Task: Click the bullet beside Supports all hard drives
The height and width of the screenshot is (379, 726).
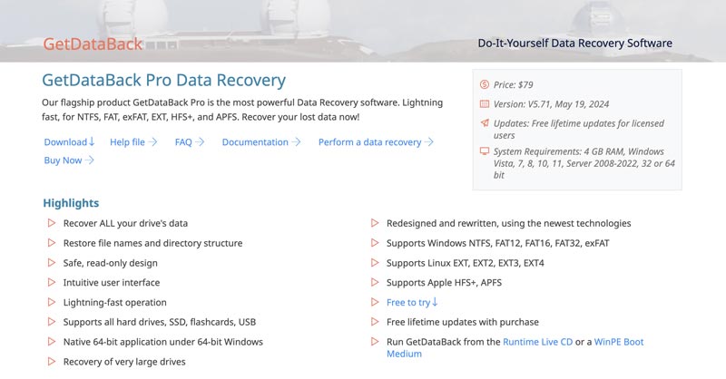Action: (52, 322)
